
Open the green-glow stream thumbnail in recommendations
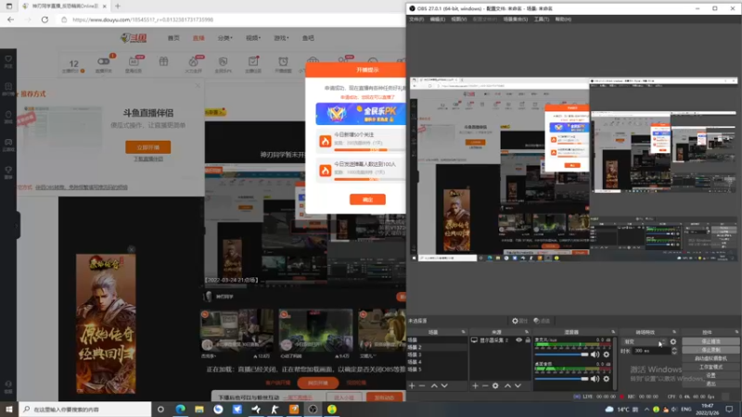(315, 330)
